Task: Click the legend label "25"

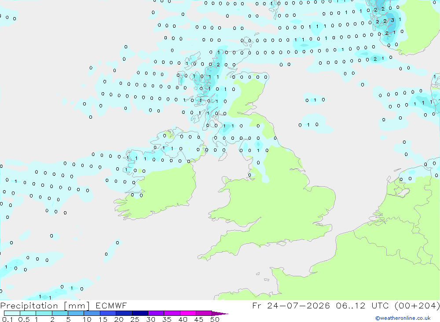Action: pyautogui.click(x=135, y=319)
